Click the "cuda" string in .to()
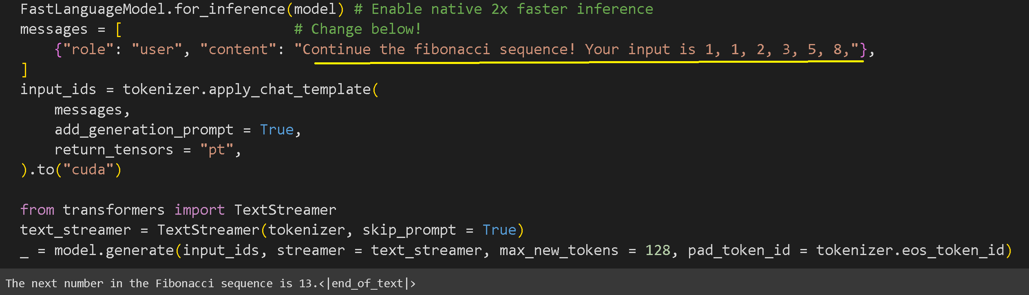 pos(88,170)
